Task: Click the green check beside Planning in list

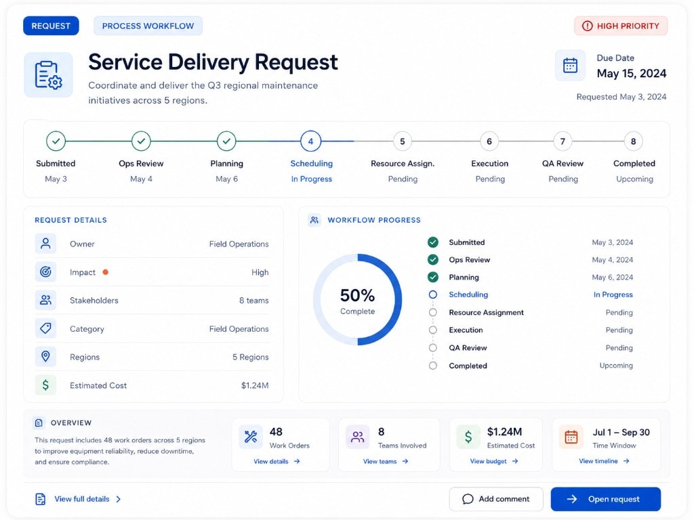Action: pyautogui.click(x=433, y=277)
